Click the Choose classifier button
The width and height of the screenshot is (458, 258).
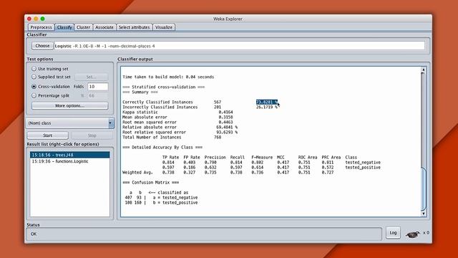pyautogui.click(x=42, y=46)
